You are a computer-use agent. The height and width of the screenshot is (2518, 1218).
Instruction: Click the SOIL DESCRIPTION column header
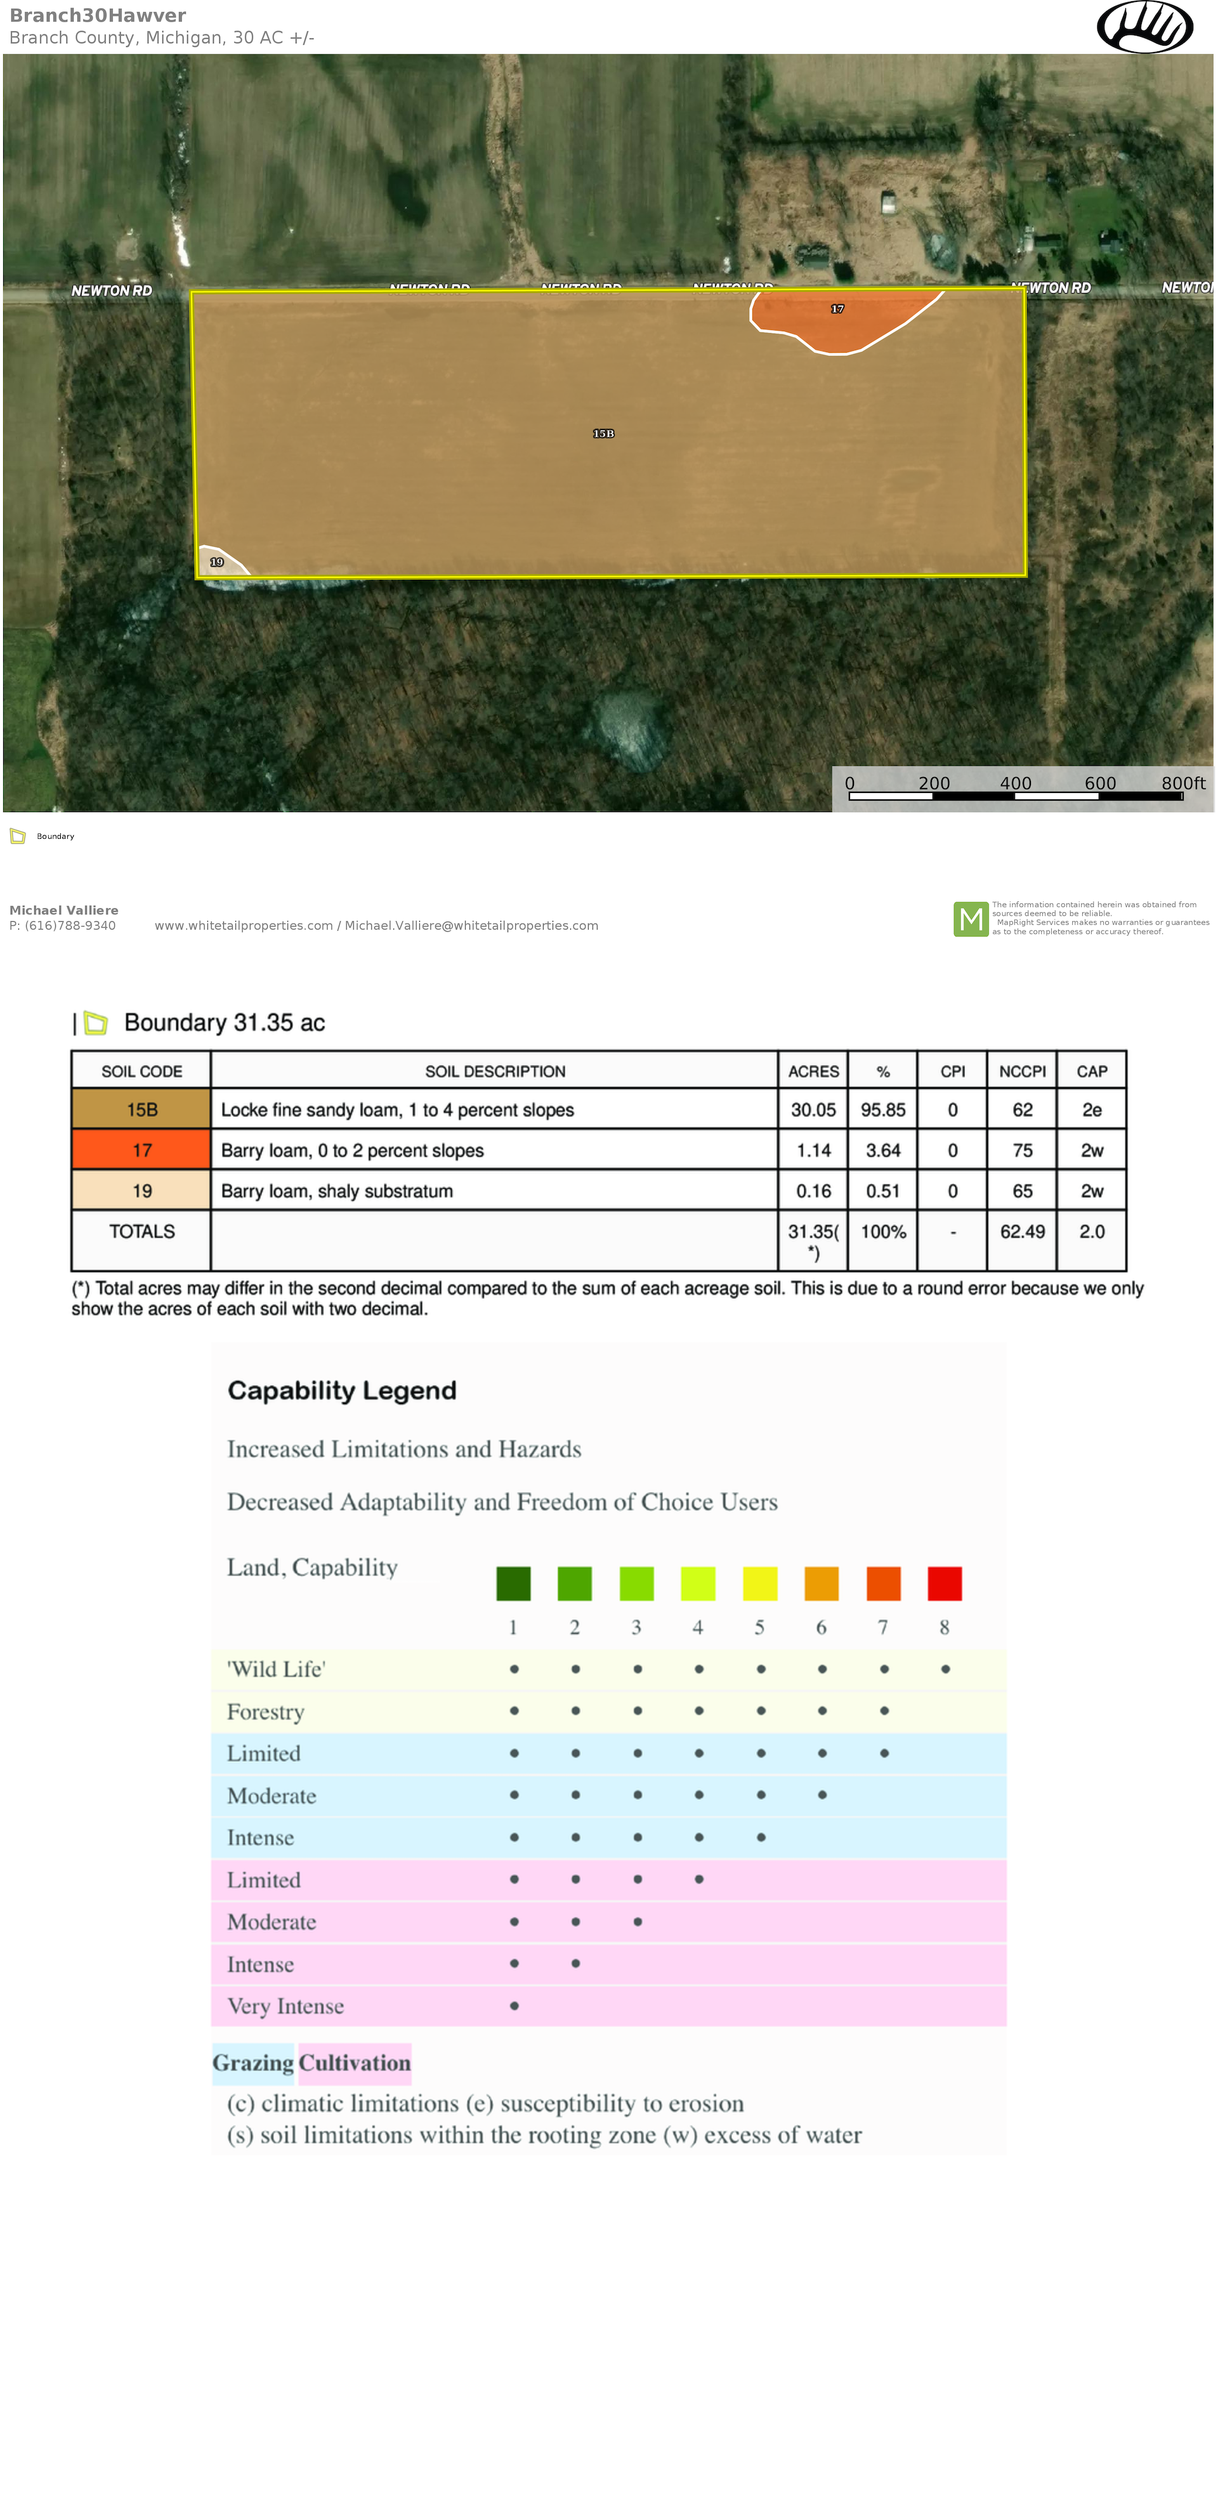point(495,1072)
